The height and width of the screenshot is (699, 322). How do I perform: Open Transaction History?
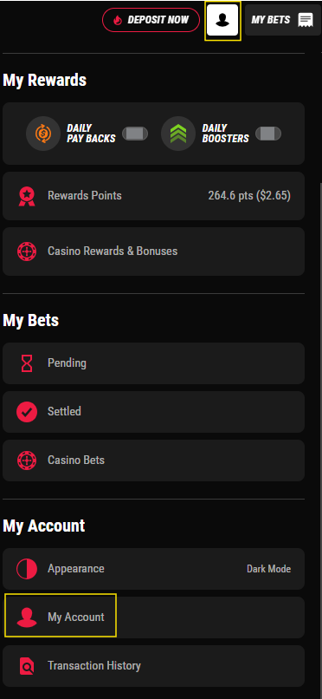tap(153, 666)
